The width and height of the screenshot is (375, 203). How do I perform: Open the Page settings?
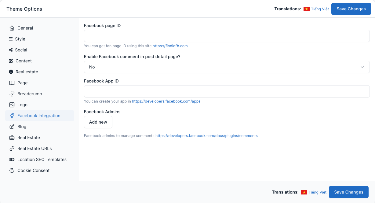40,83
